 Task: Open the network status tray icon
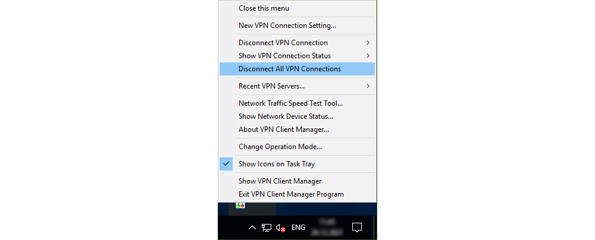tap(267, 228)
